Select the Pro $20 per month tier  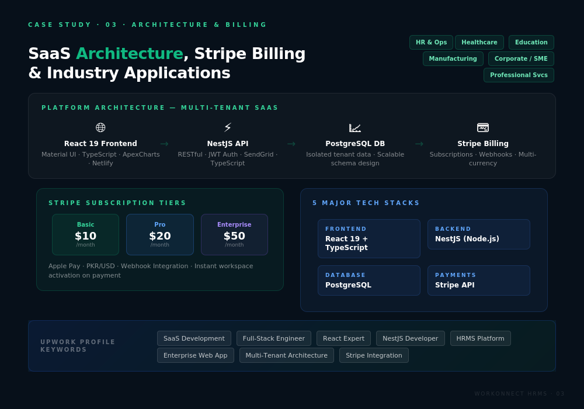pos(160,235)
